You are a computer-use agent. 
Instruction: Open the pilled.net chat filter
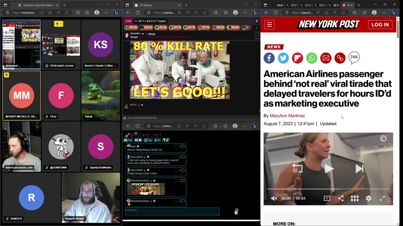pyautogui.click(x=166, y=140)
